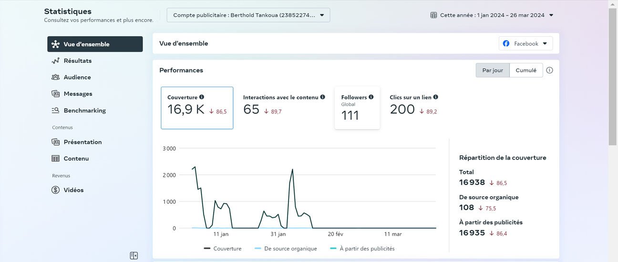This screenshot has width=618, height=262.
Task: Collapse the sidebar using the panel icon
Action: [134, 256]
